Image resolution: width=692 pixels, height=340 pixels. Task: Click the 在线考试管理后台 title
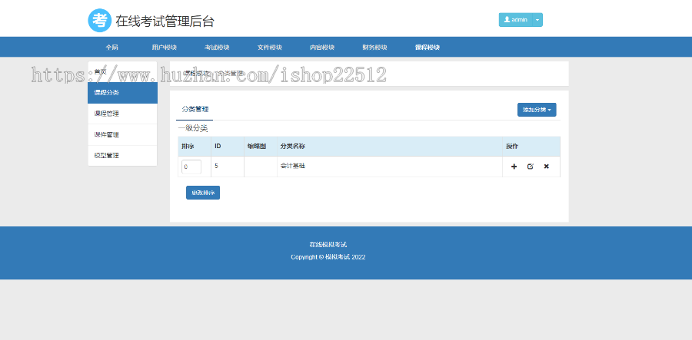click(x=165, y=21)
